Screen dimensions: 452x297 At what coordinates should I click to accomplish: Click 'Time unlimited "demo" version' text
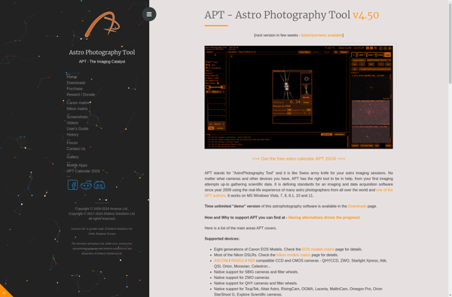(232, 207)
